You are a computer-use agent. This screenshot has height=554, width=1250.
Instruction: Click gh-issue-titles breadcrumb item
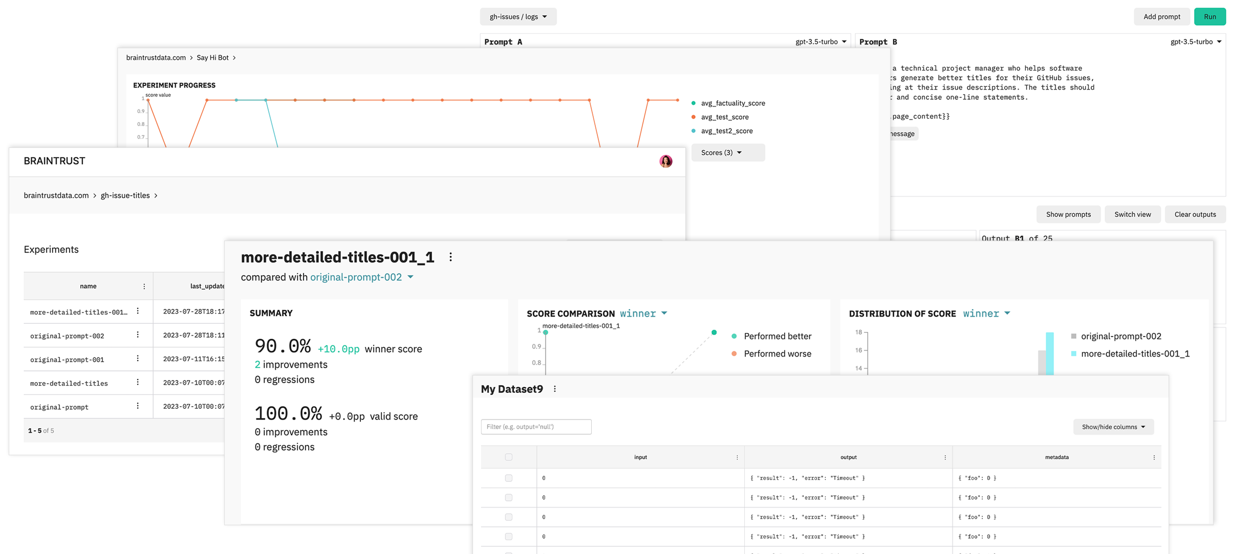coord(125,195)
